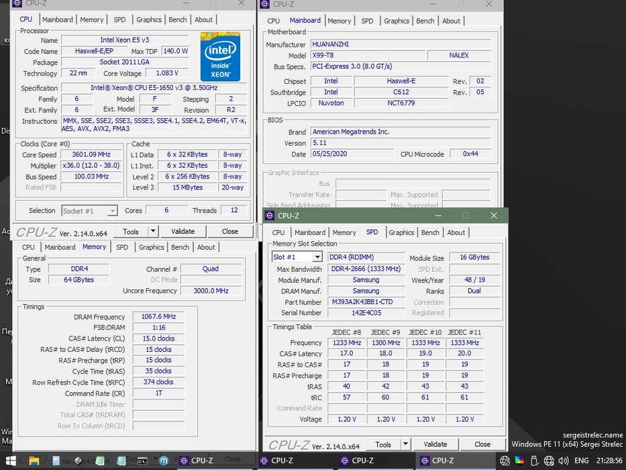
Task: Click the network globe icon next to the speaker
Action: tap(549, 461)
